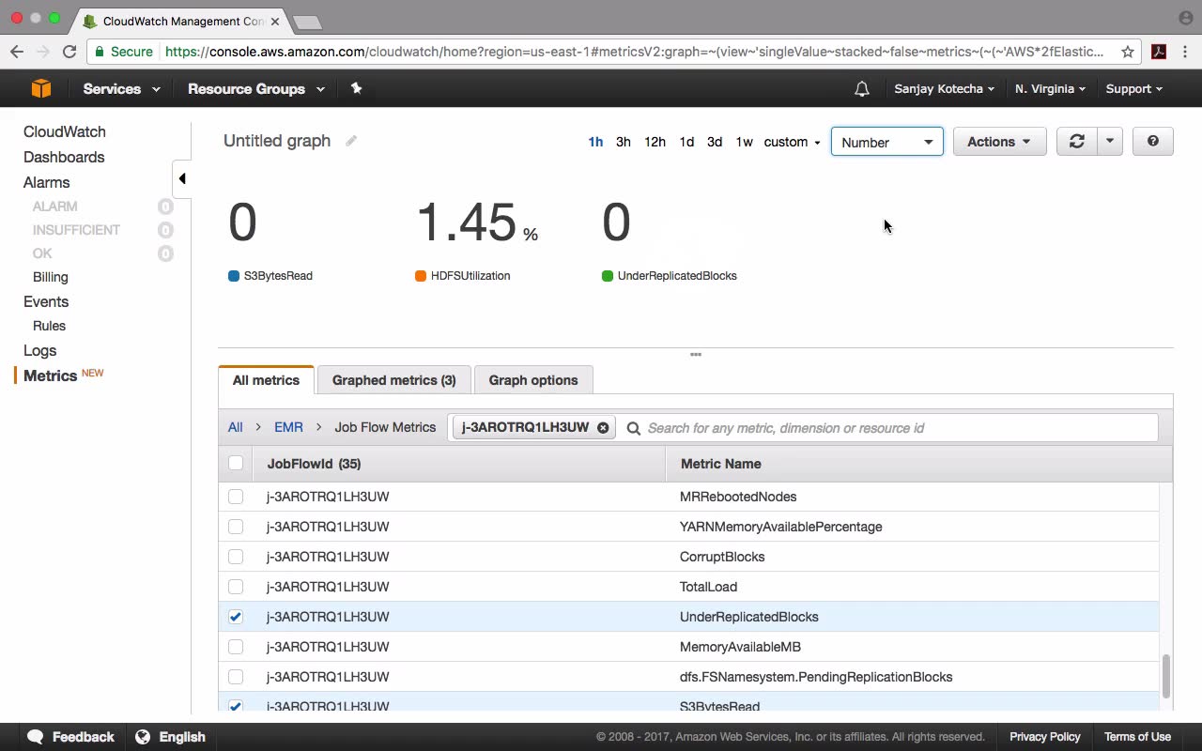Edit graph title with pencil icon
The height and width of the screenshot is (751, 1202).
351,141
